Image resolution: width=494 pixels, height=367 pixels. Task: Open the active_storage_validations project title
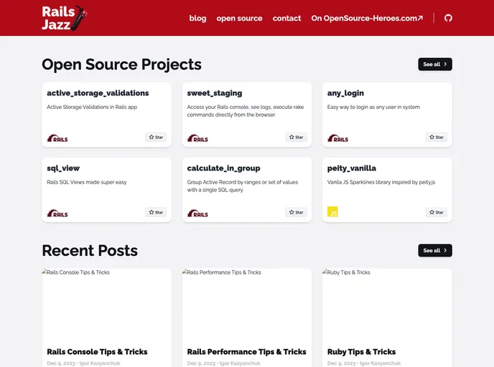pos(98,93)
